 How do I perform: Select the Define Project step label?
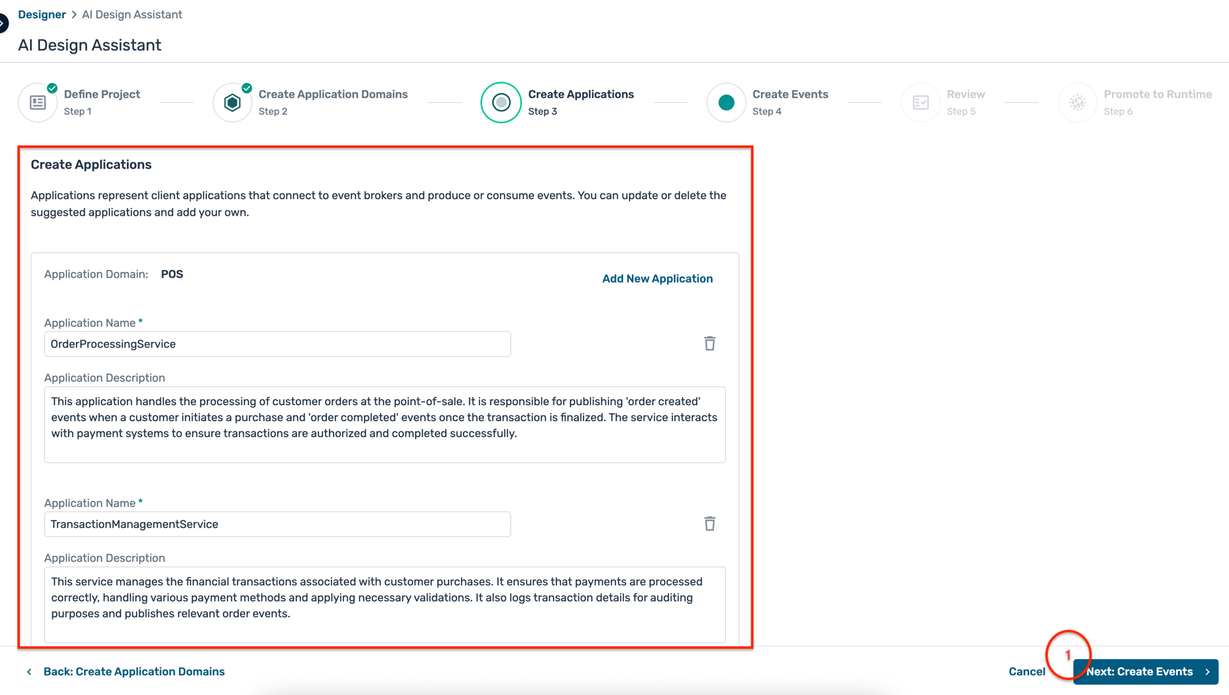102,94
